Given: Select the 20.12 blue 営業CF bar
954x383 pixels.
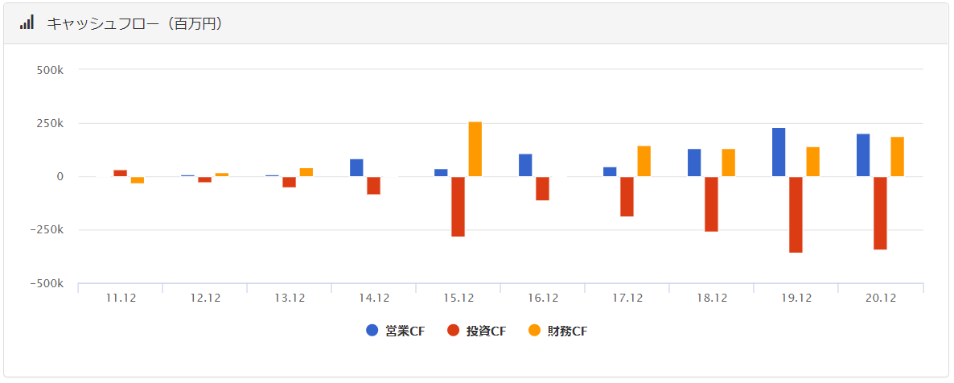Looking at the screenshot, I should [x=863, y=155].
